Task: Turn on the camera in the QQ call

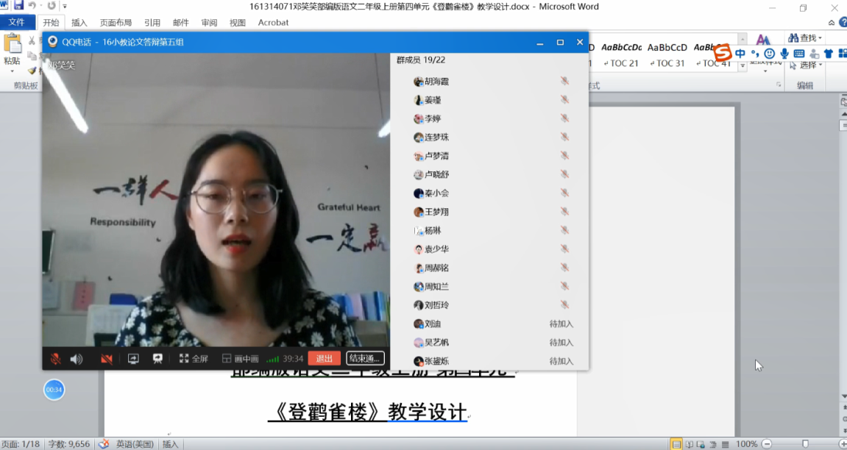Action: (107, 359)
